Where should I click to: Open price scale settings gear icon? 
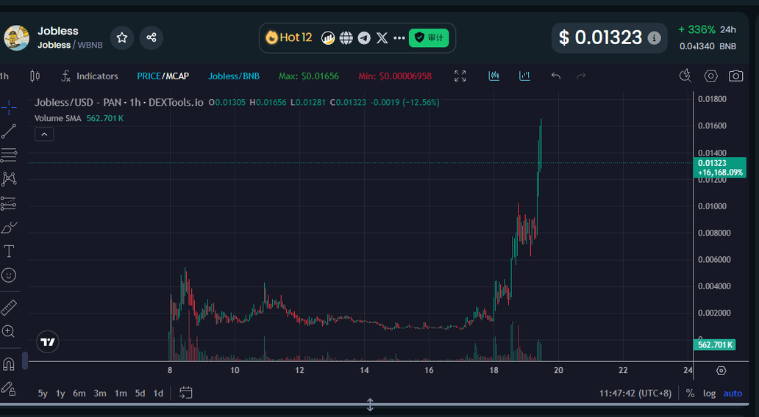tap(721, 371)
